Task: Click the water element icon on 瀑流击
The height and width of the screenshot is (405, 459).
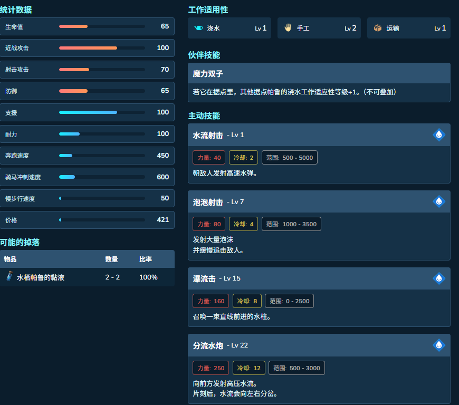Action: coord(439,278)
